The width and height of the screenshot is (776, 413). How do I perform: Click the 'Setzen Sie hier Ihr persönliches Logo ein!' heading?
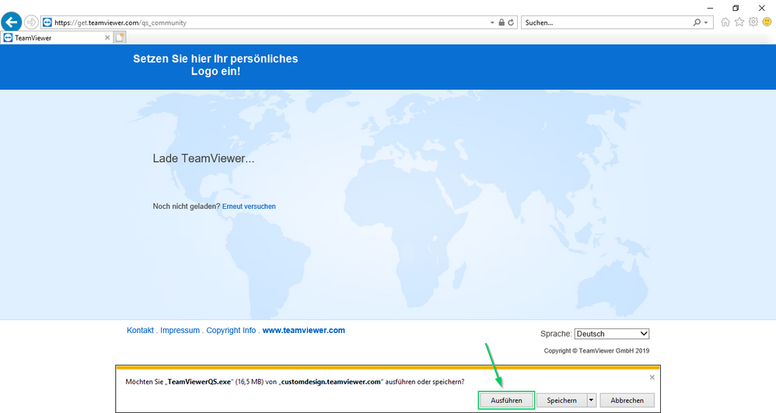pos(215,64)
